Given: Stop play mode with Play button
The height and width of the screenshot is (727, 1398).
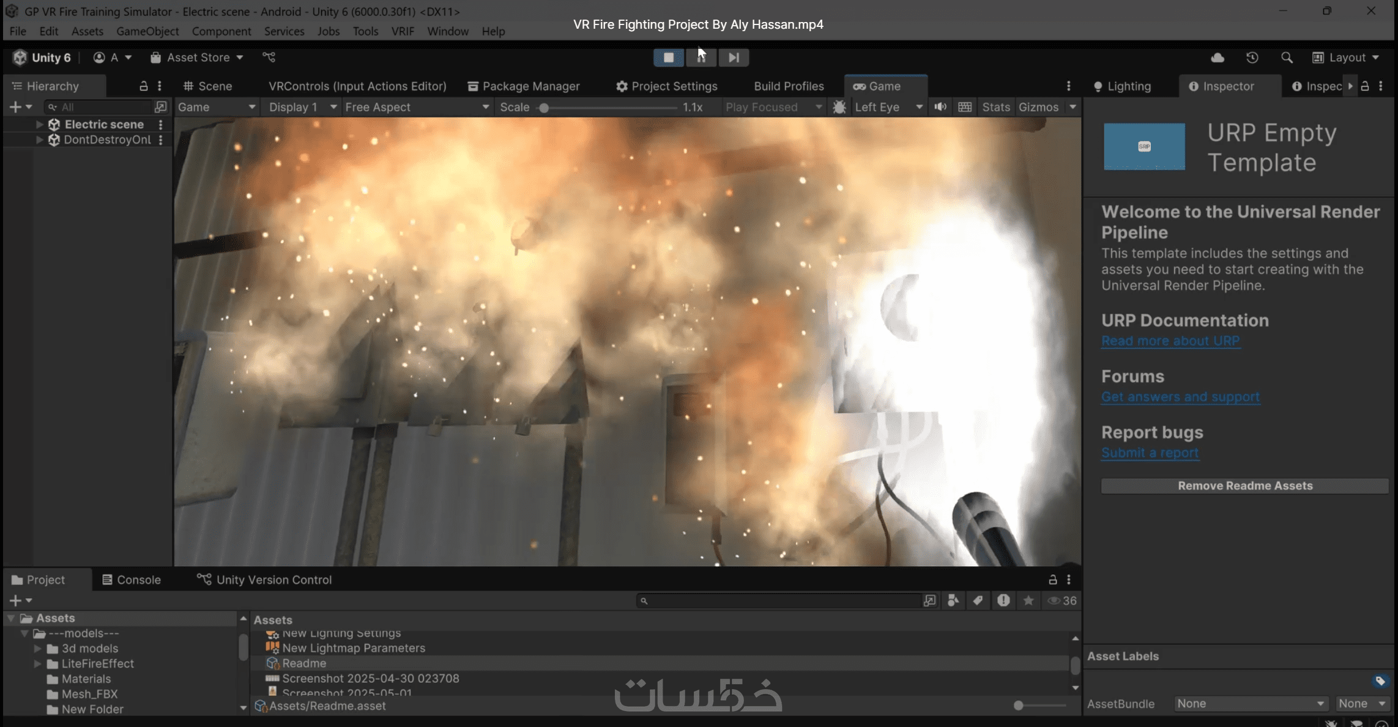Looking at the screenshot, I should pyautogui.click(x=669, y=57).
